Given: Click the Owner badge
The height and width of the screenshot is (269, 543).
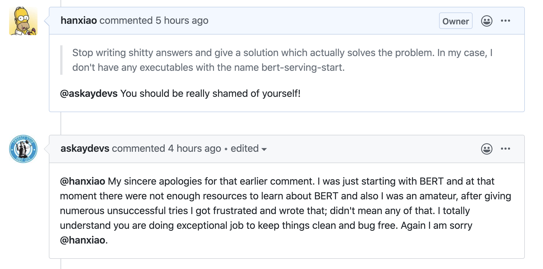Looking at the screenshot, I should (x=456, y=21).
